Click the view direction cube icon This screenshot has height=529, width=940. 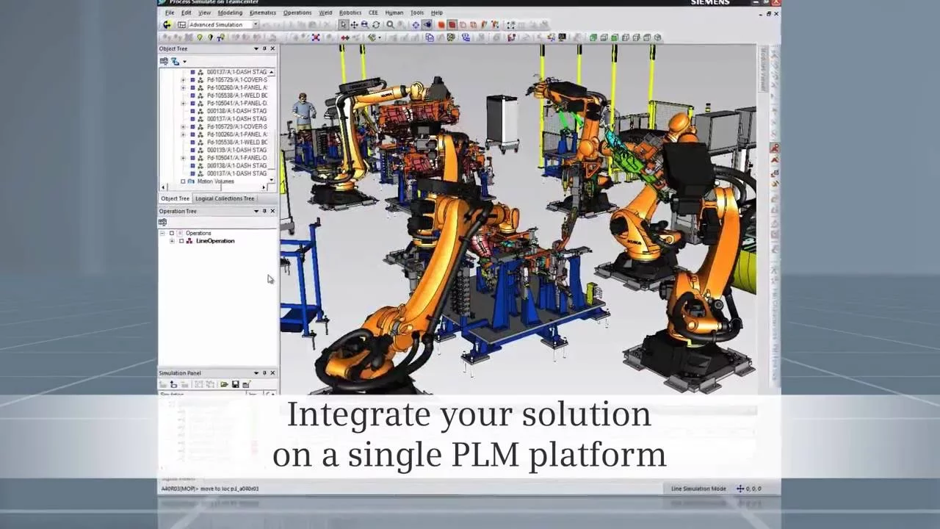pyautogui.click(x=427, y=25)
